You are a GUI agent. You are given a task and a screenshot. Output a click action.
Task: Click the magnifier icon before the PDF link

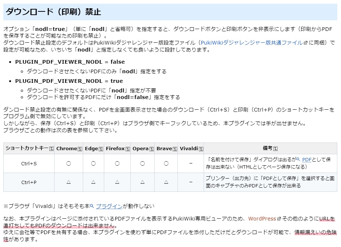click(298, 160)
